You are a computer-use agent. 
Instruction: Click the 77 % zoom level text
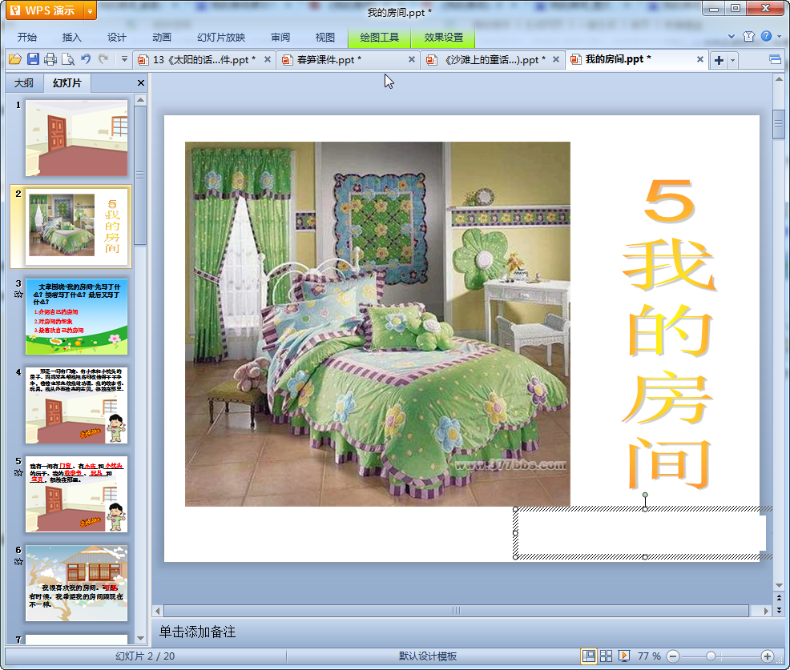click(x=649, y=656)
